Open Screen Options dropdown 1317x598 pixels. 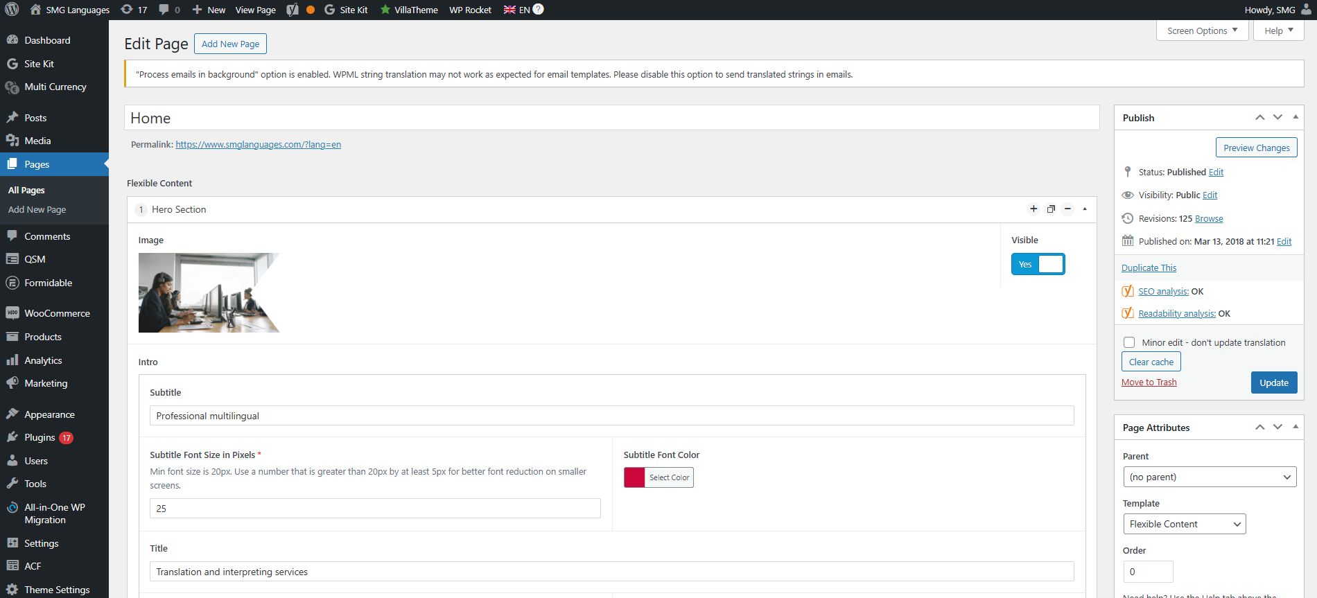pyautogui.click(x=1202, y=30)
